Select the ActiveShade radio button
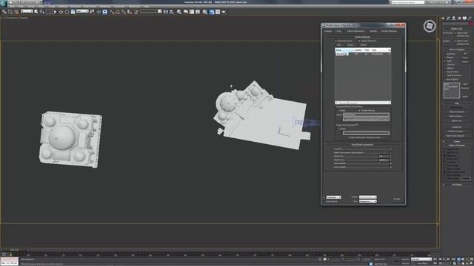 click(324, 201)
